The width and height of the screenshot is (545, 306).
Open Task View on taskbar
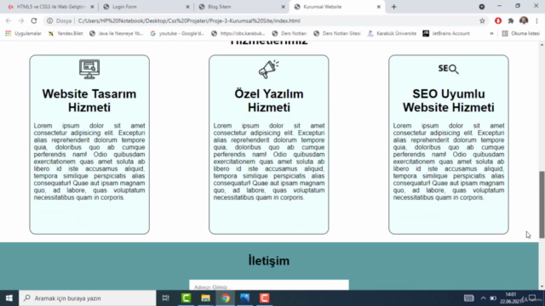point(166,298)
